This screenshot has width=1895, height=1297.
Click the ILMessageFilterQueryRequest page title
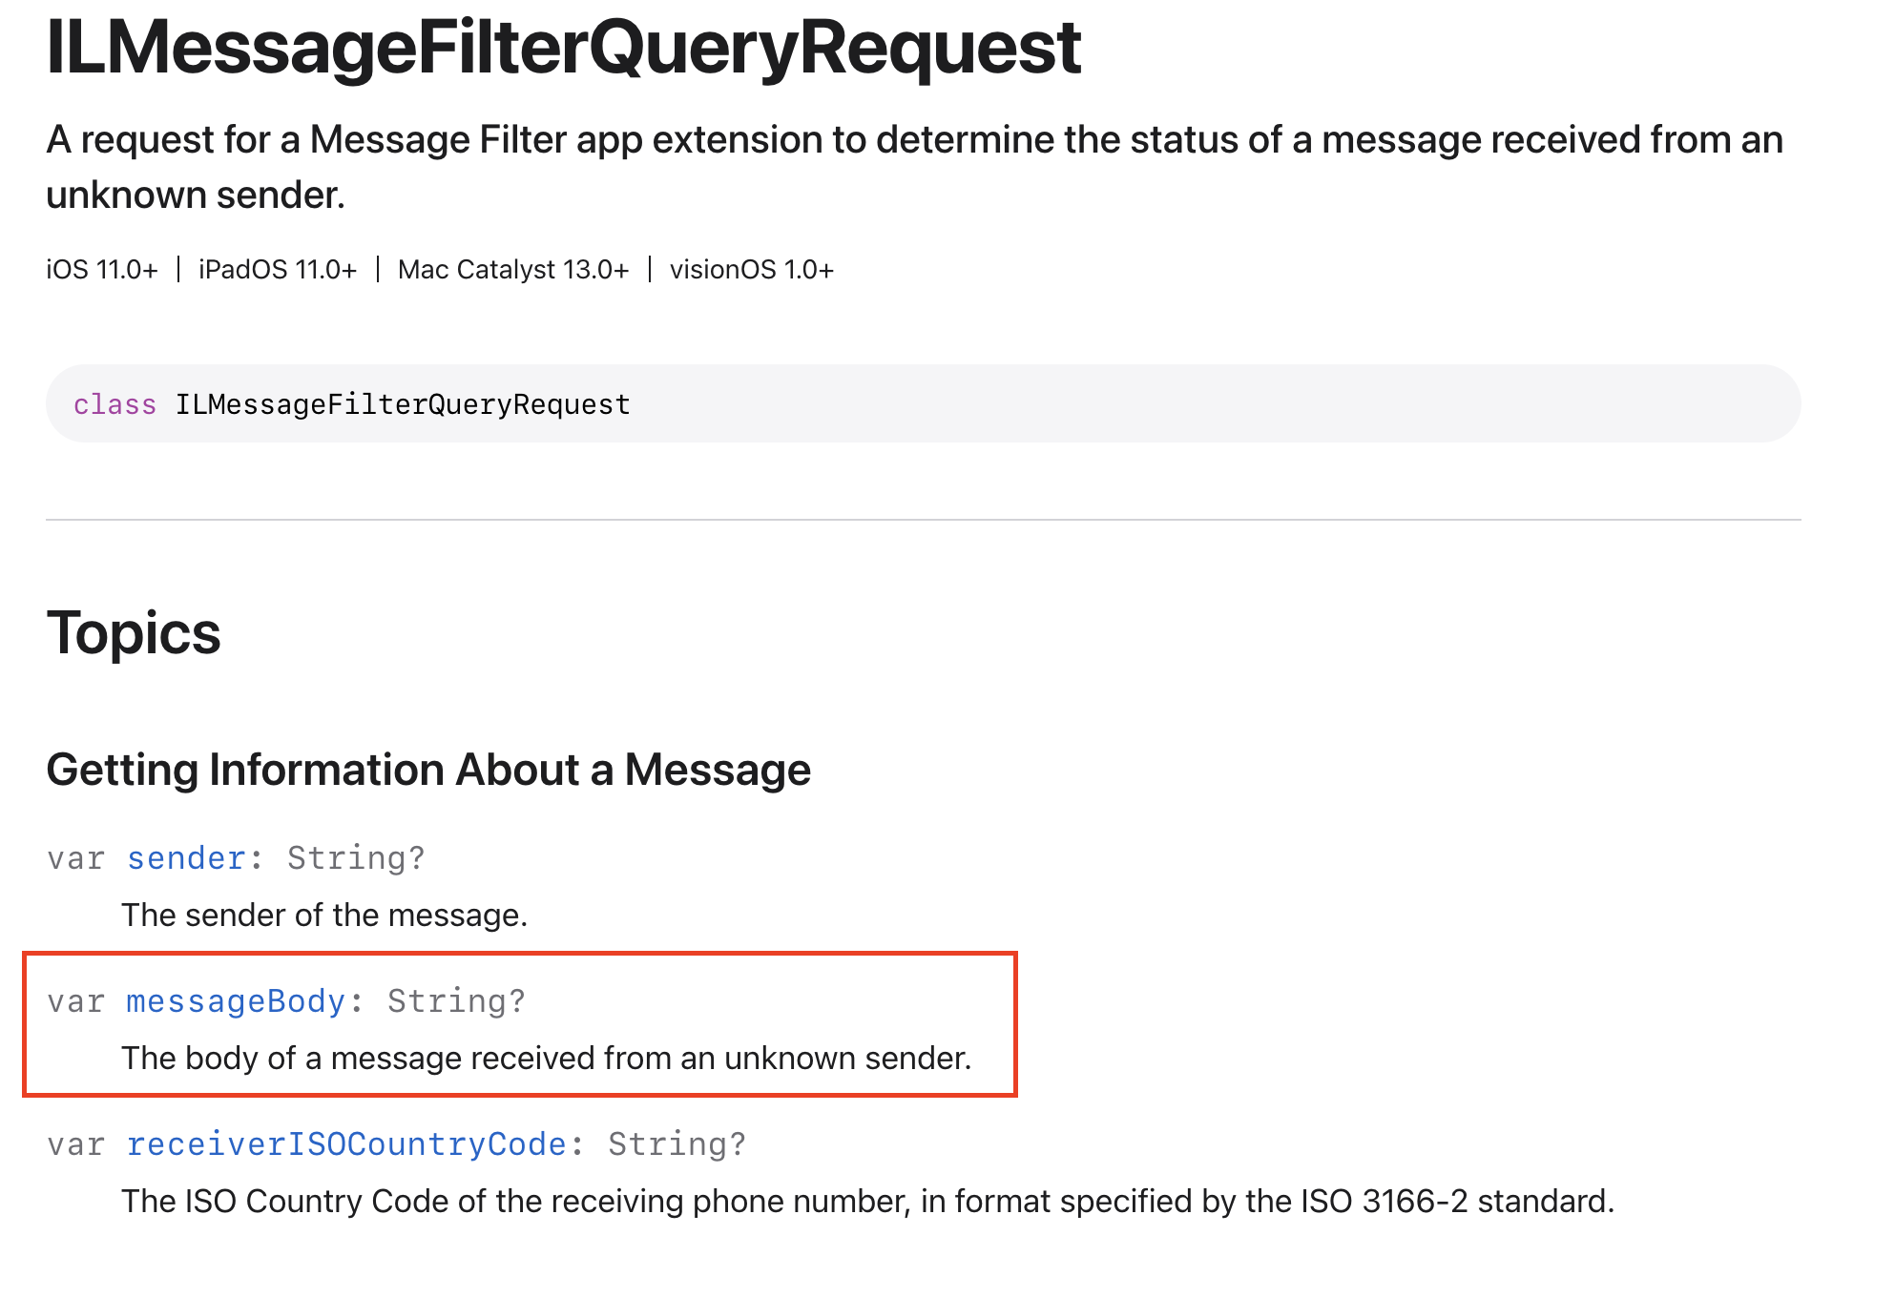point(564,48)
